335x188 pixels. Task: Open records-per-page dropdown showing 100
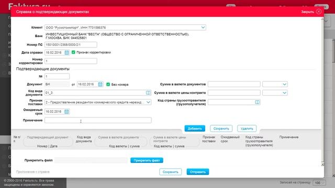point(320,183)
